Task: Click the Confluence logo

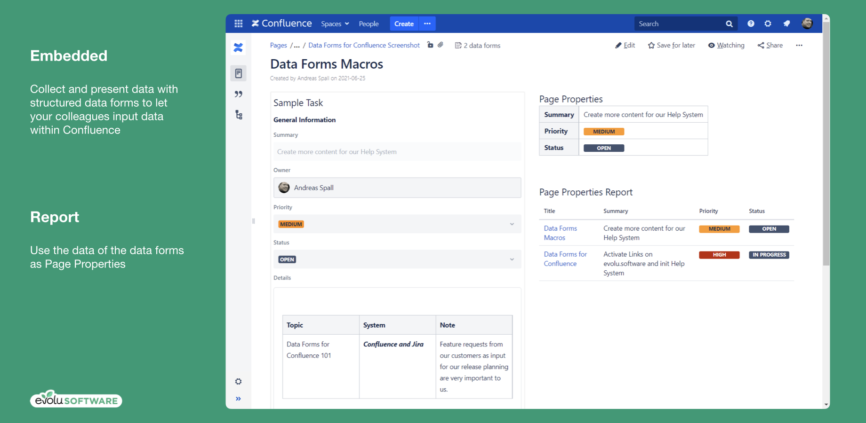Action: (281, 23)
